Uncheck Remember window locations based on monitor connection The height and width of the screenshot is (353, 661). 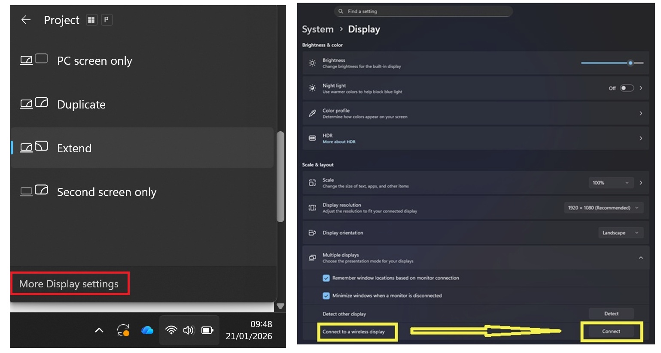click(x=326, y=278)
